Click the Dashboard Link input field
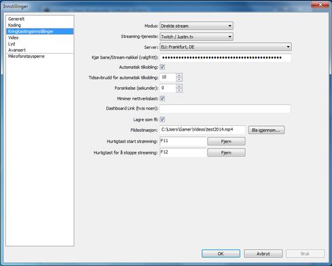 225,109
